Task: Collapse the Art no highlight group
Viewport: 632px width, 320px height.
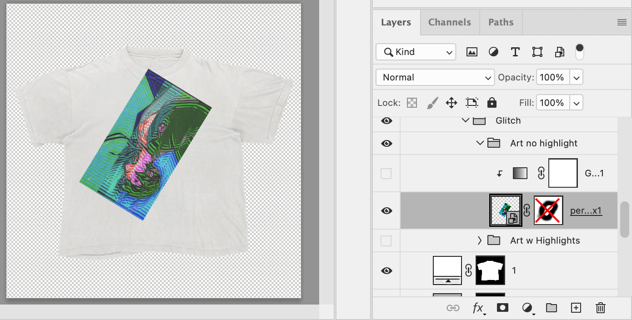Action: coord(480,143)
